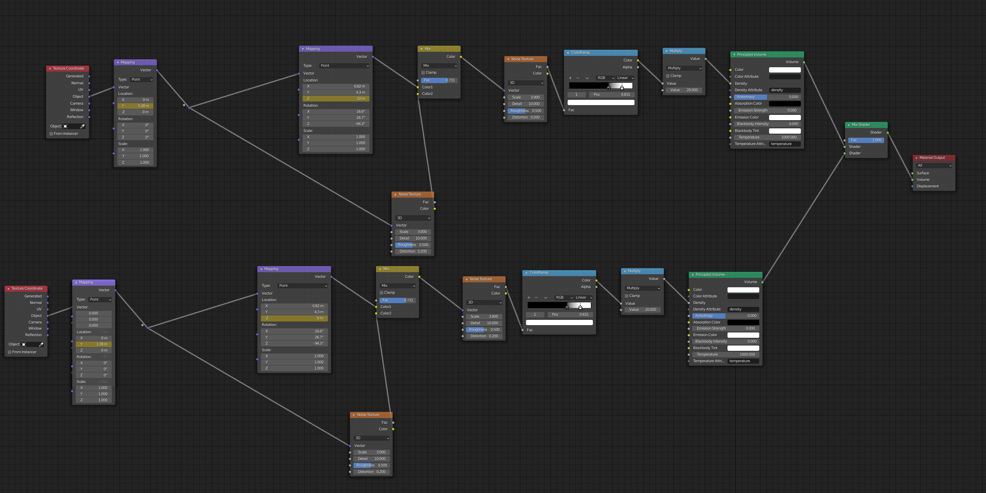
Task: Collapse the Material Output node via its triangle
Action: point(916,158)
